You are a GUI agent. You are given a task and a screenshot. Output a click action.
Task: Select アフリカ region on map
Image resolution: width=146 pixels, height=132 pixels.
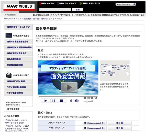(103, 72)
